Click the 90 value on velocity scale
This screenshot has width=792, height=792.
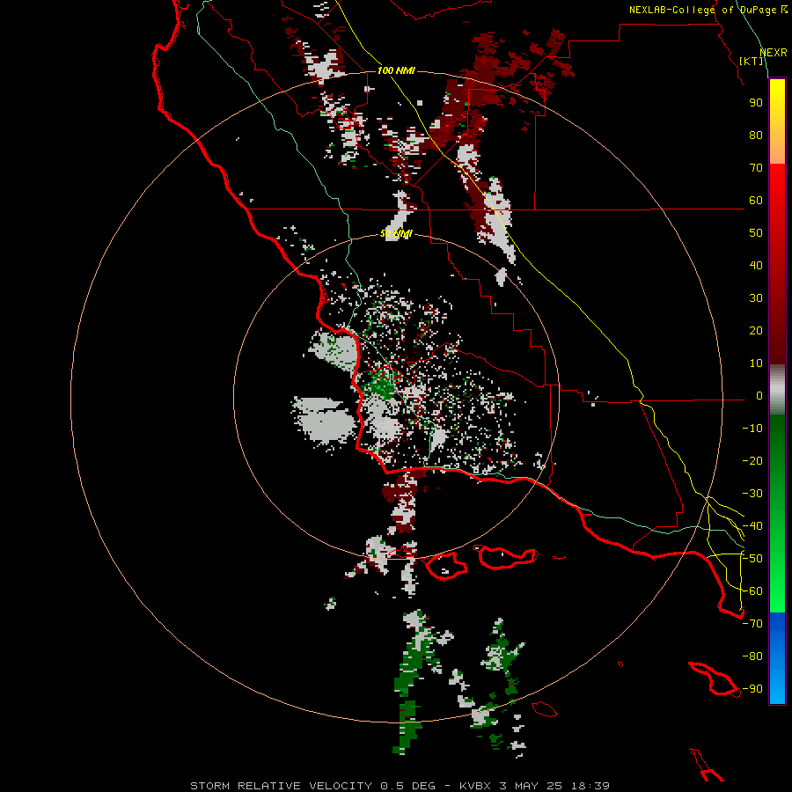(x=756, y=103)
